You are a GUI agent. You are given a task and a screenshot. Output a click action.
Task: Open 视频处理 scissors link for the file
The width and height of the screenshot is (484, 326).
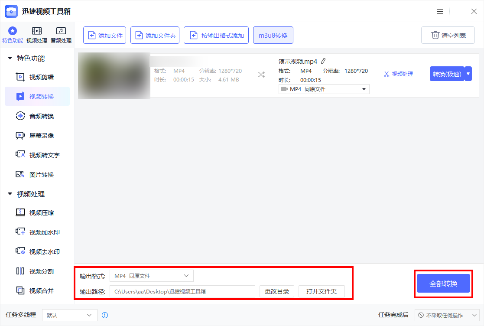coord(398,74)
